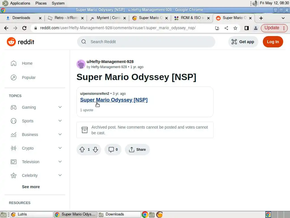Switch to Lutris in taskbar

[31, 215]
